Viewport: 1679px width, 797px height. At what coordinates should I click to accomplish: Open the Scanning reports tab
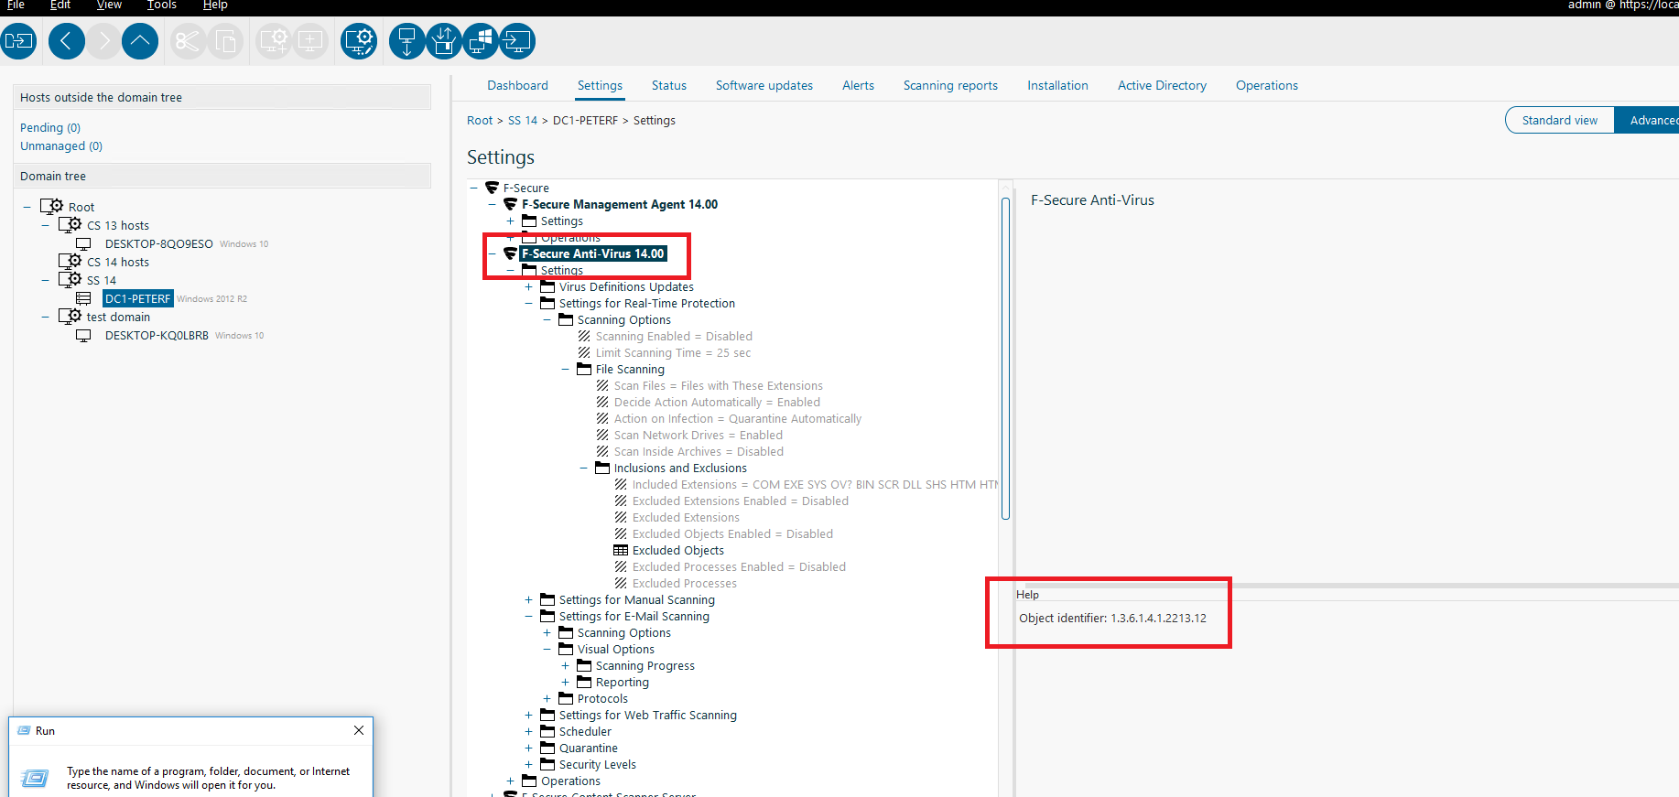[x=950, y=85]
